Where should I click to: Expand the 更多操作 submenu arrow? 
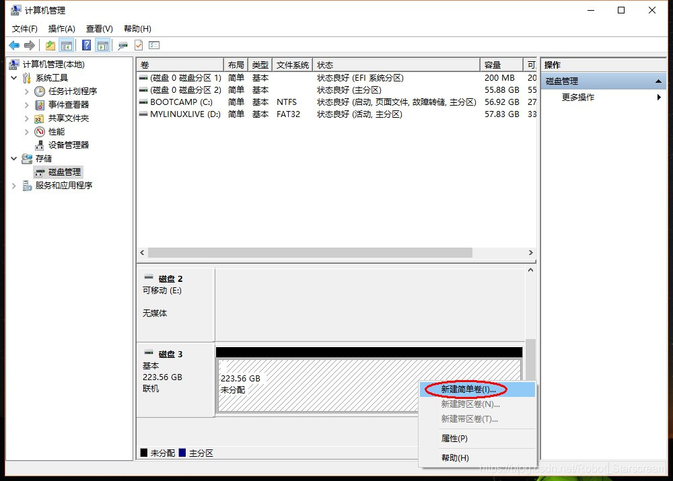click(x=659, y=98)
